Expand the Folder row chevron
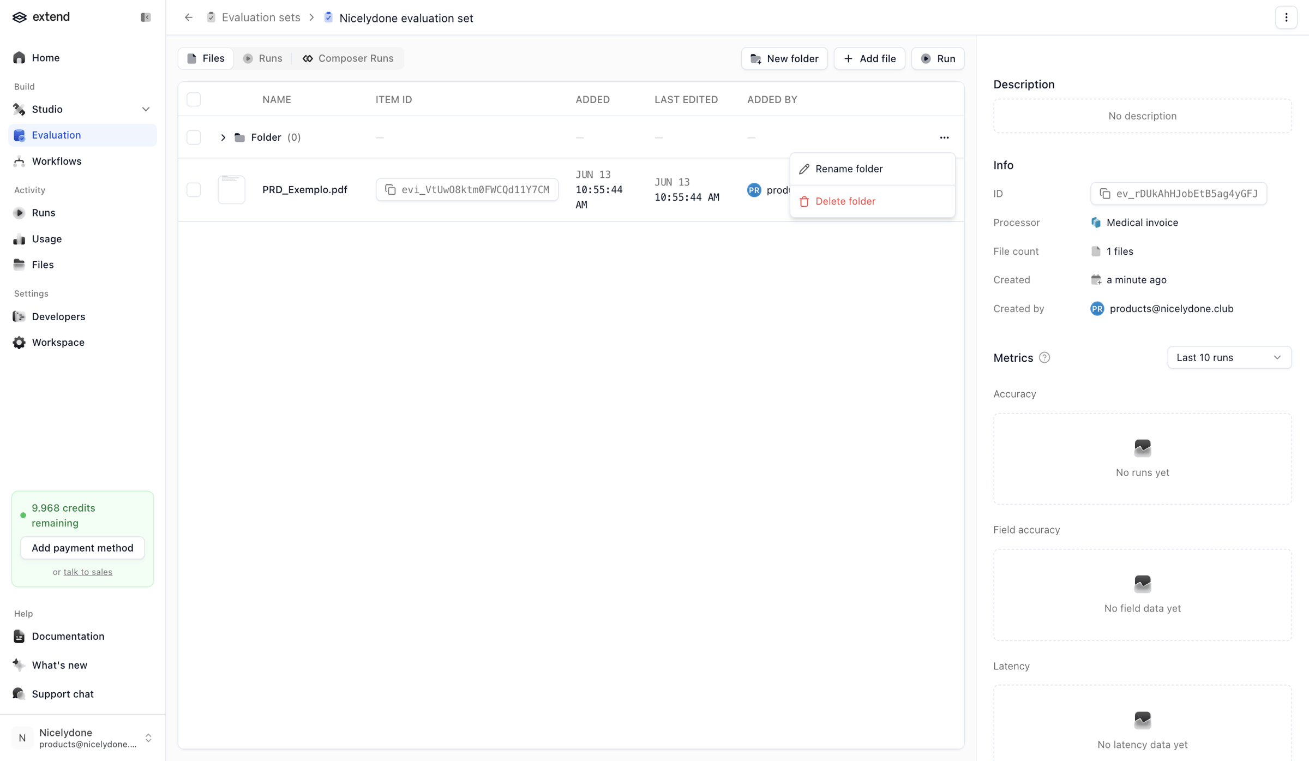This screenshot has height=761, width=1309. (x=223, y=137)
